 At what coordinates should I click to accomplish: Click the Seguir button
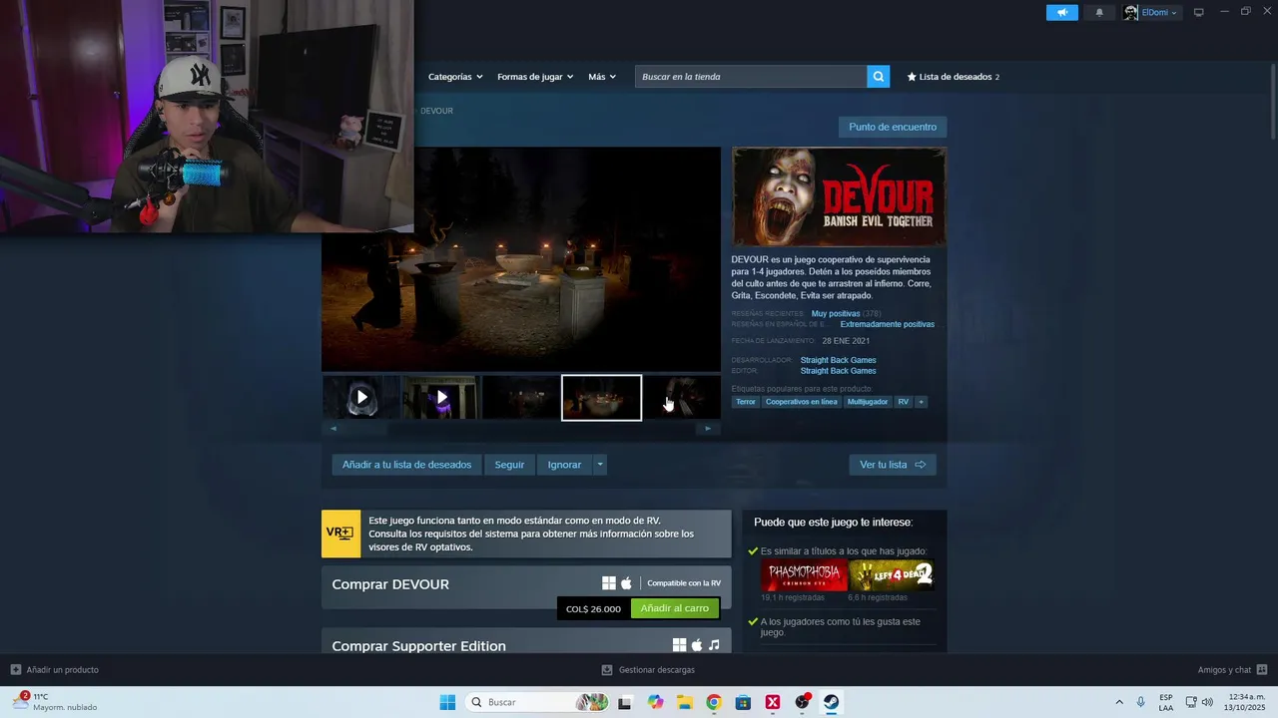pyautogui.click(x=509, y=465)
